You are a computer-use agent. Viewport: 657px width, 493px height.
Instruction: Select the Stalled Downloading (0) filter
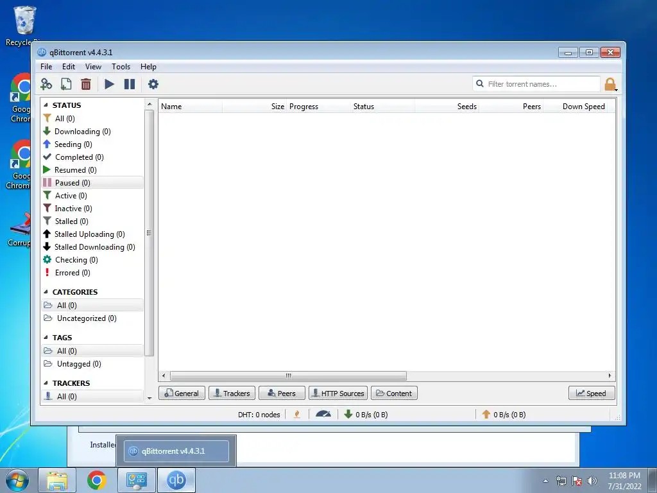(92, 247)
